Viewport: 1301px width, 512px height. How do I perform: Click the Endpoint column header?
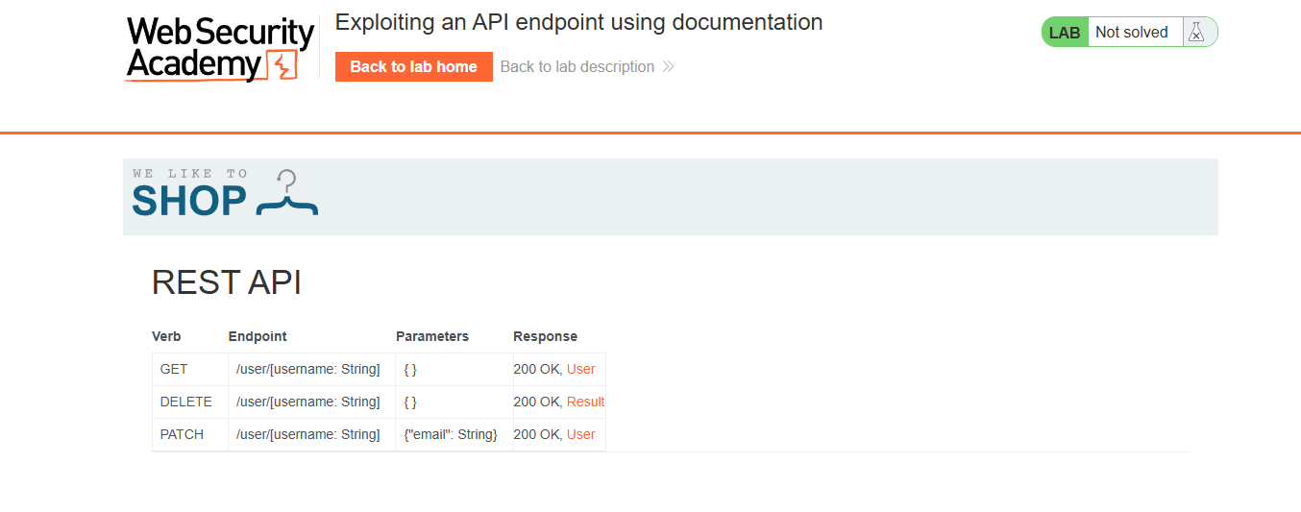(x=258, y=336)
